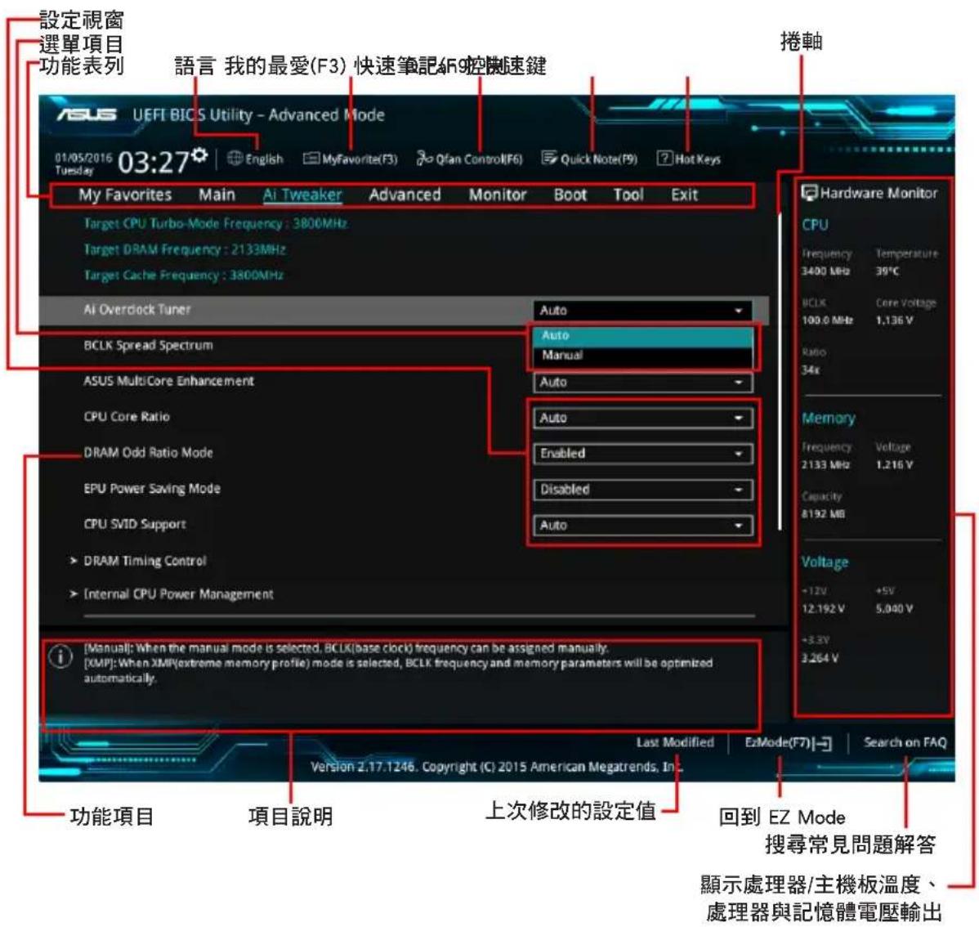Click the Target CPU Turbo-Mode Frequency line

pyautogui.click(x=216, y=224)
